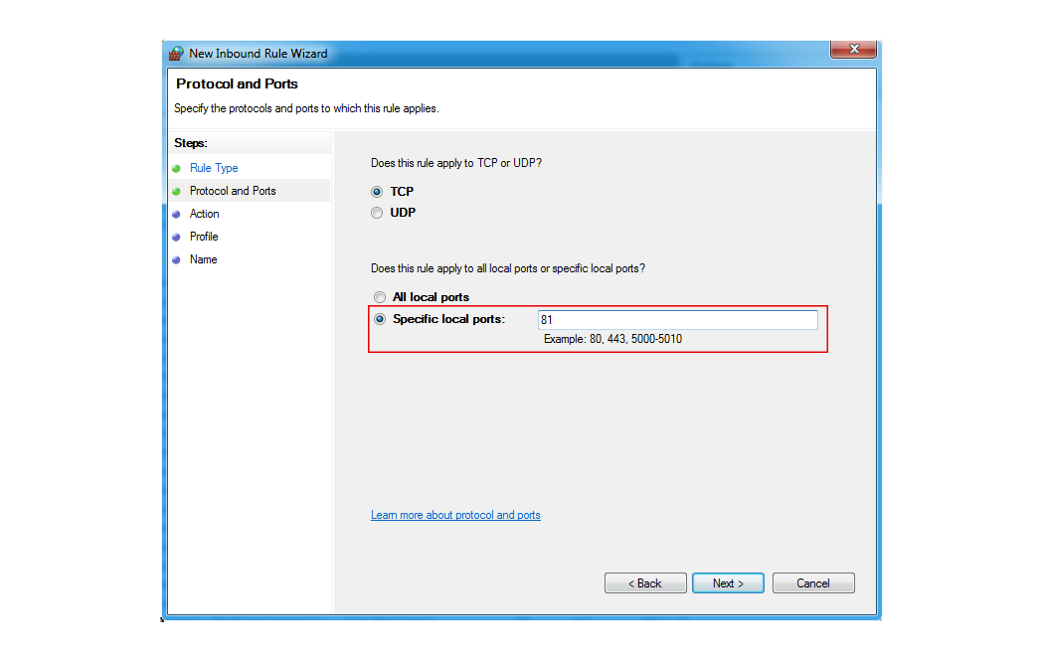This screenshot has width=1043, height=661.
Task: Select the Protocol and Ports step
Action: [233, 191]
